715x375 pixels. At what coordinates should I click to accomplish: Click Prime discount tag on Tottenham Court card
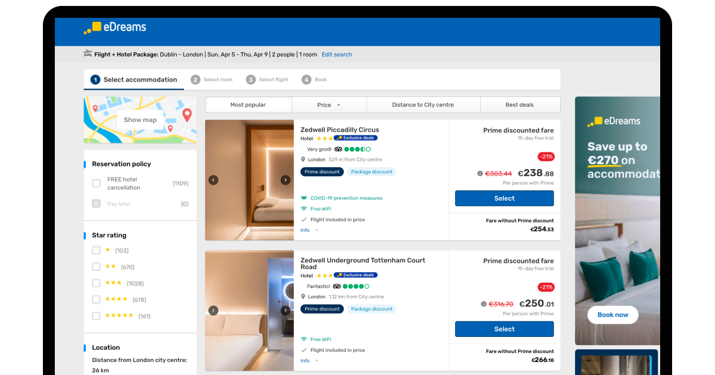tap(322, 309)
